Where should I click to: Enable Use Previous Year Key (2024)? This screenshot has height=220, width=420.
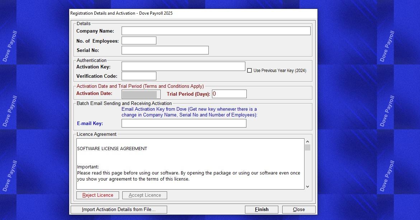tap(249, 71)
